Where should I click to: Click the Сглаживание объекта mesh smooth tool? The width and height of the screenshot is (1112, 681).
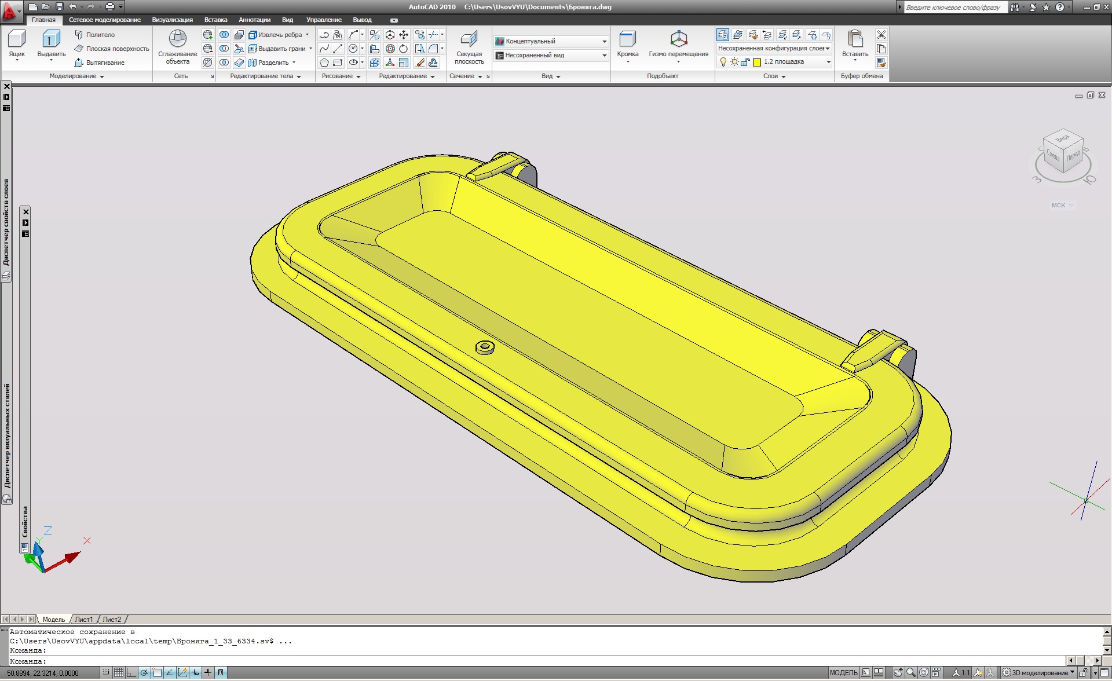pyautogui.click(x=178, y=47)
